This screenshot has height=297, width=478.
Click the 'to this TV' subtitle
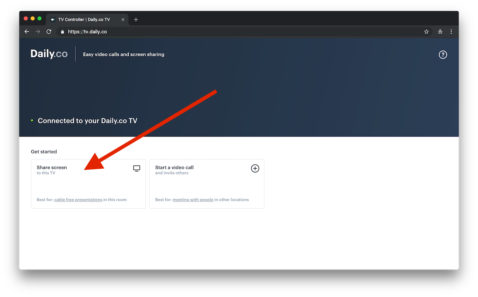pyautogui.click(x=46, y=173)
